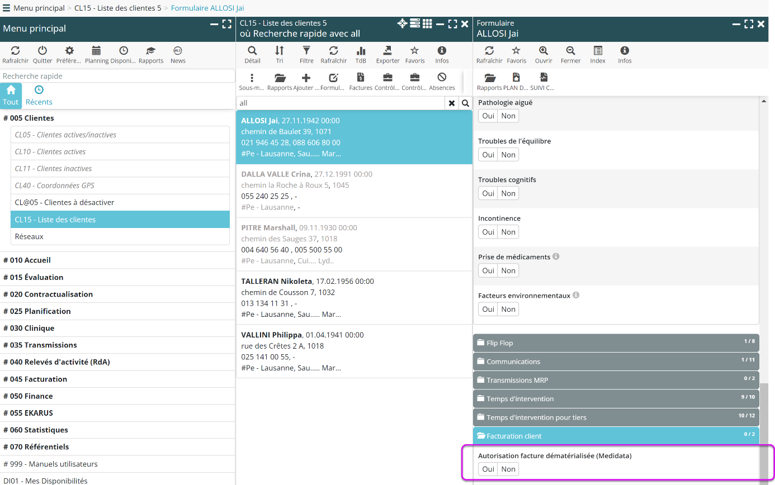Click Menu principal breadcrumb link
The height and width of the screenshot is (485, 775).
tap(39, 8)
